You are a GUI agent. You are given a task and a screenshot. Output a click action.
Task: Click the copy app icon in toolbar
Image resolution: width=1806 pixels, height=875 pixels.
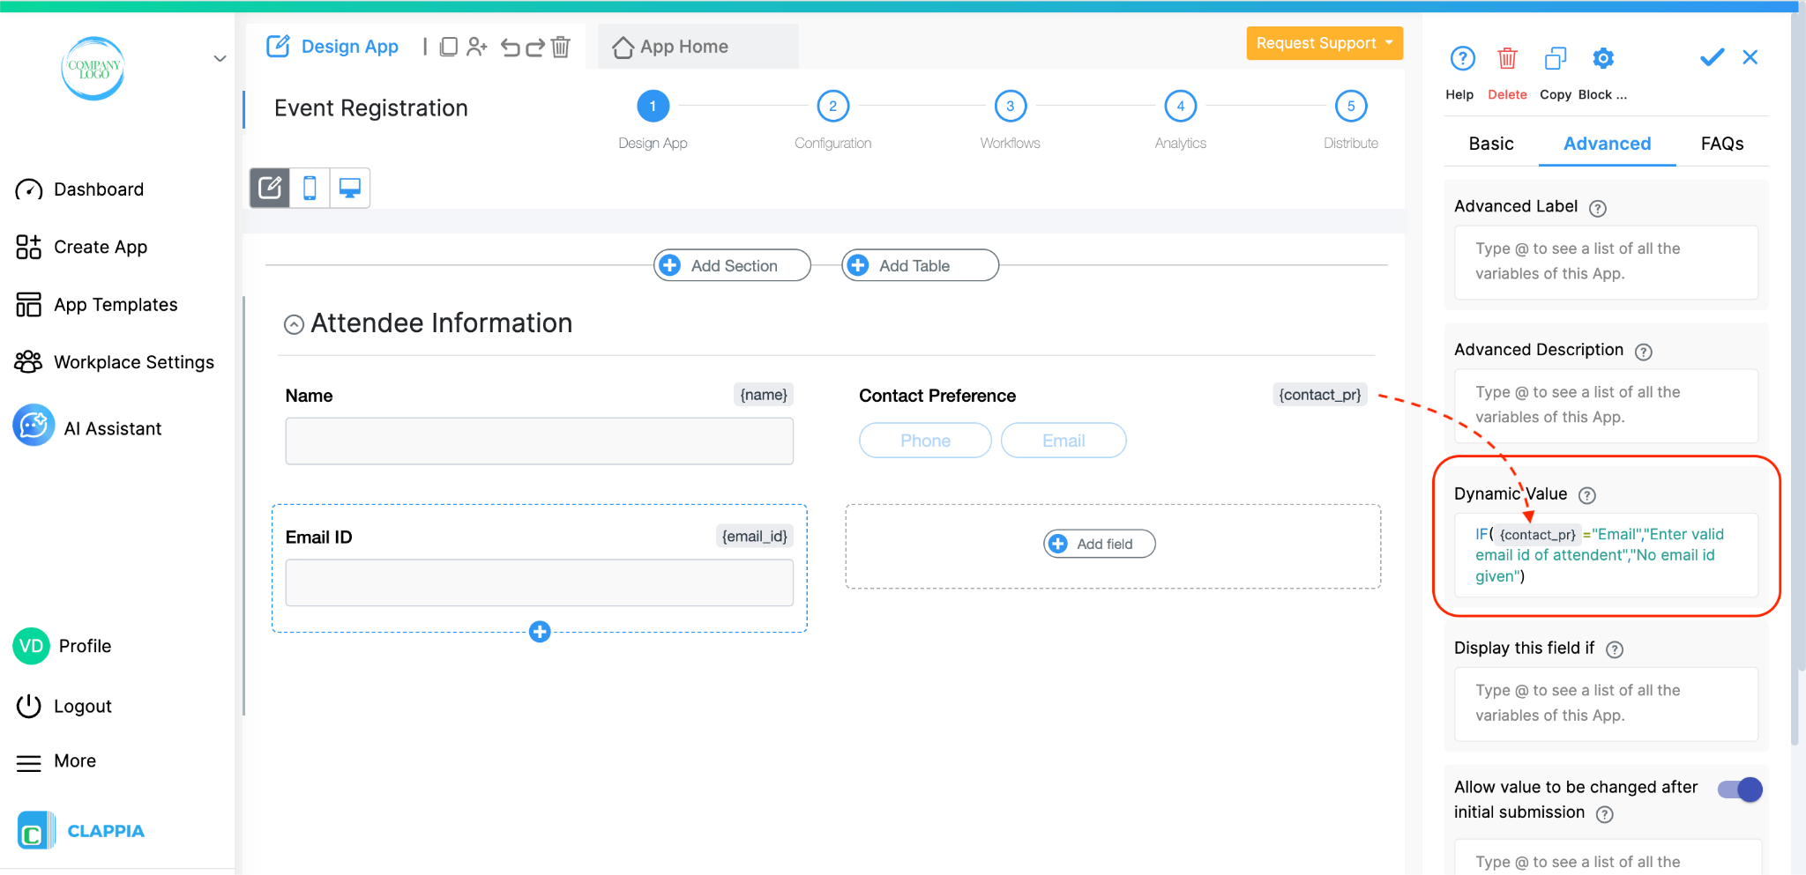tap(448, 47)
